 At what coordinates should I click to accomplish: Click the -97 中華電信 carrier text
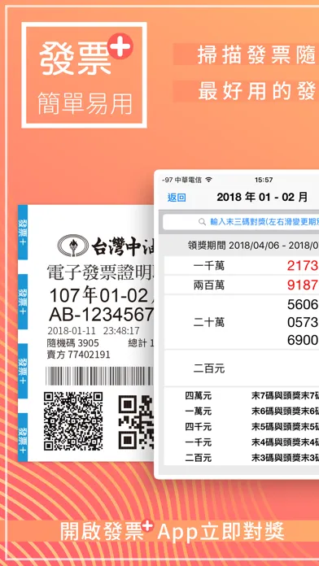tap(182, 180)
